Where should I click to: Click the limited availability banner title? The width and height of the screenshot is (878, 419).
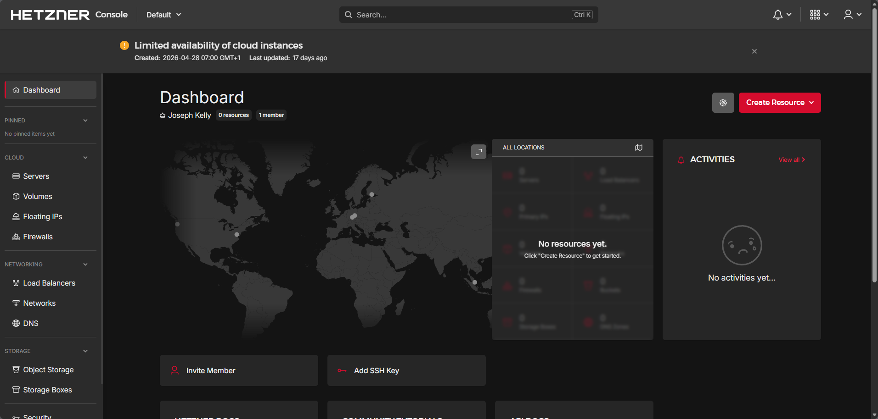coord(219,45)
